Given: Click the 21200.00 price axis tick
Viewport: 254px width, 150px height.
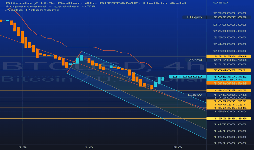Looking at the screenshot, I should click(230, 64).
